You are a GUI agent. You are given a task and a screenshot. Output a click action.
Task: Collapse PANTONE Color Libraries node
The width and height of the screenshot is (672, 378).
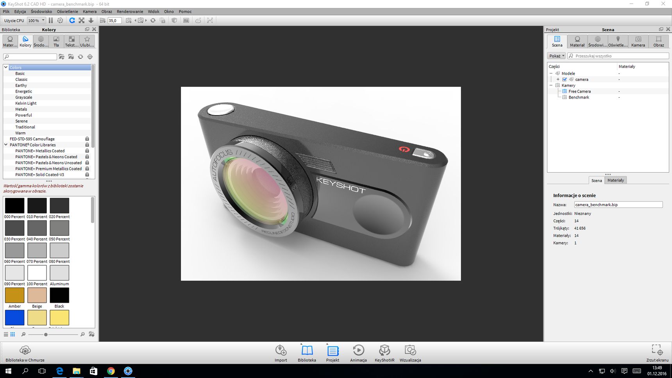(x=6, y=144)
